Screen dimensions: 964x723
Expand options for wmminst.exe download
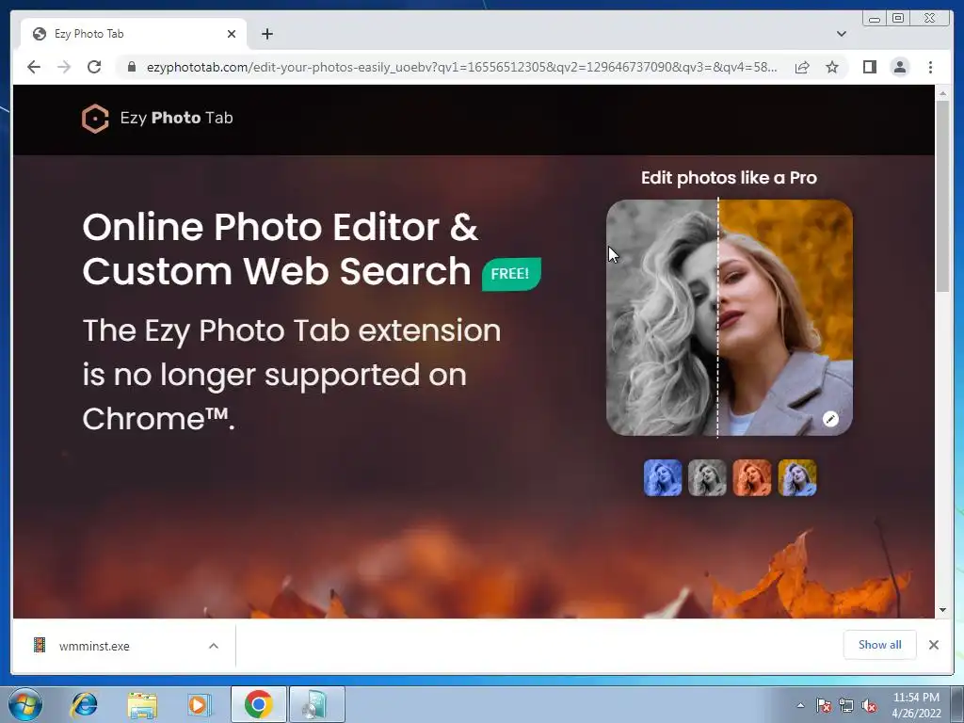tap(214, 646)
